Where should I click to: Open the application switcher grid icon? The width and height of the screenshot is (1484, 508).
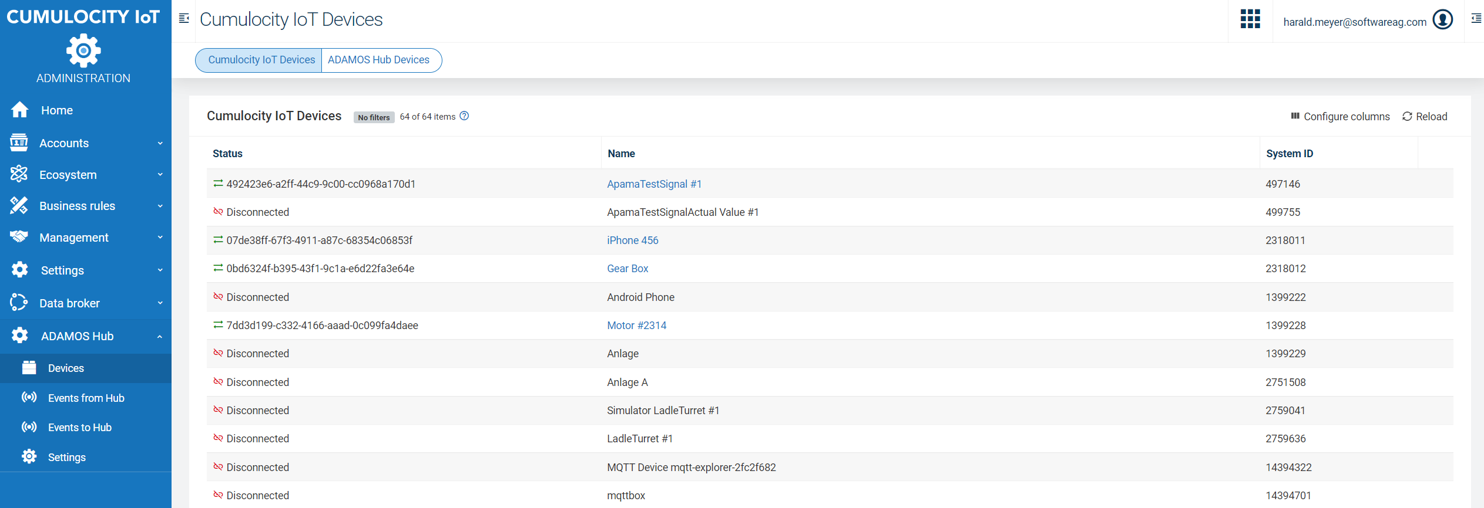tap(1250, 19)
